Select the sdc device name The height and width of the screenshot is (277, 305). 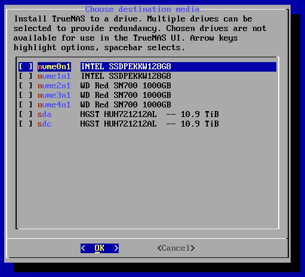click(45, 124)
